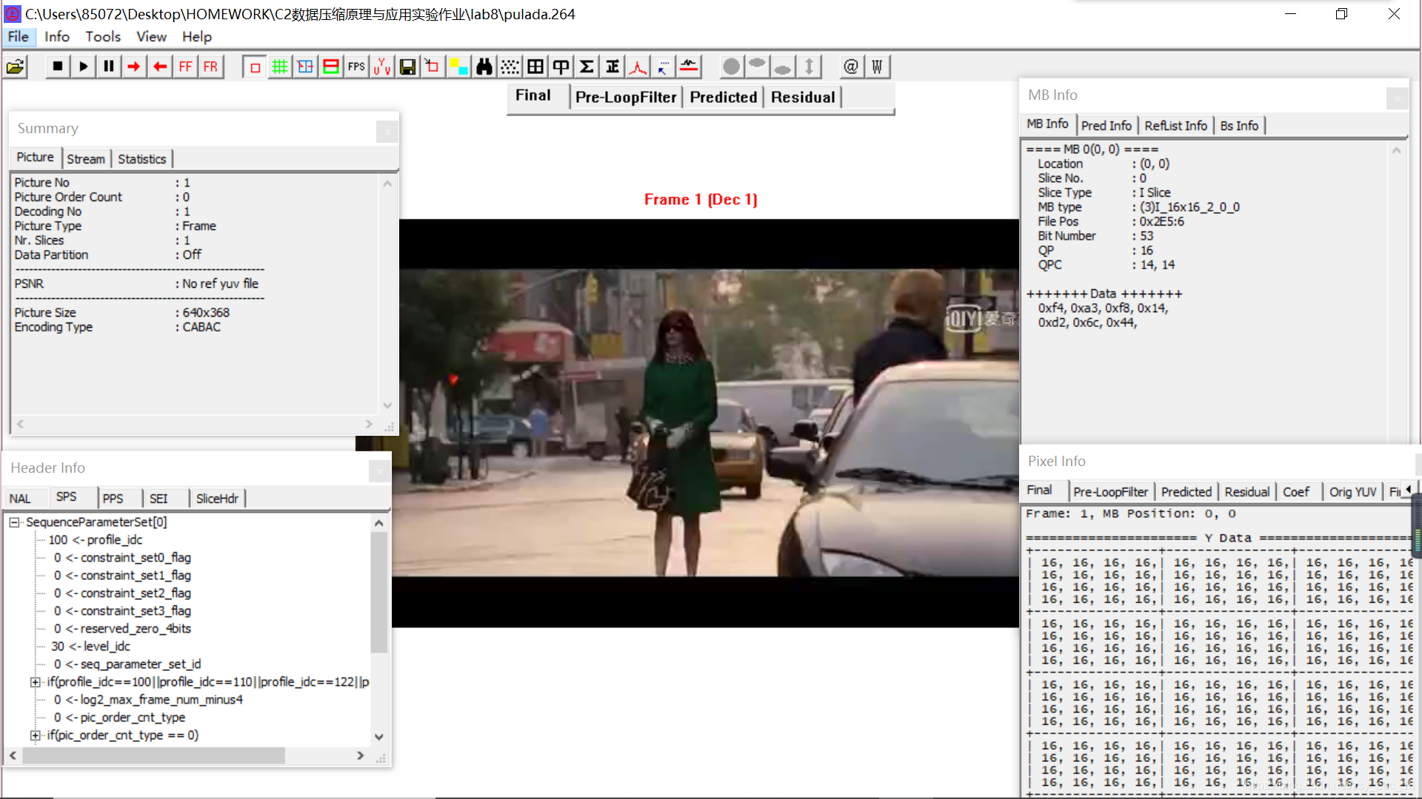Stop playback with the square button
This screenshot has height=799, width=1422.
(x=57, y=67)
